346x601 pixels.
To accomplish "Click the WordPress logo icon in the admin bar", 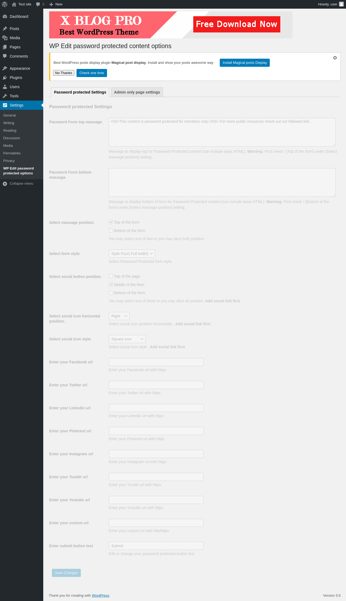I will (x=5, y=4).
